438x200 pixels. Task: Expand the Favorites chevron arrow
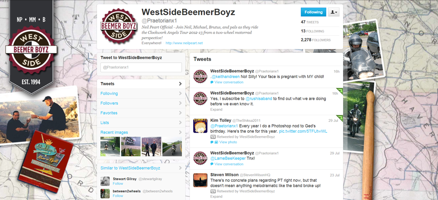click(x=180, y=113)
